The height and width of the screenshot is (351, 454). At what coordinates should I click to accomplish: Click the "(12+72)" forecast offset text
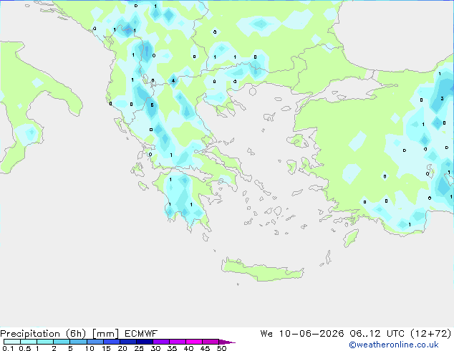(x=431, y=334)
